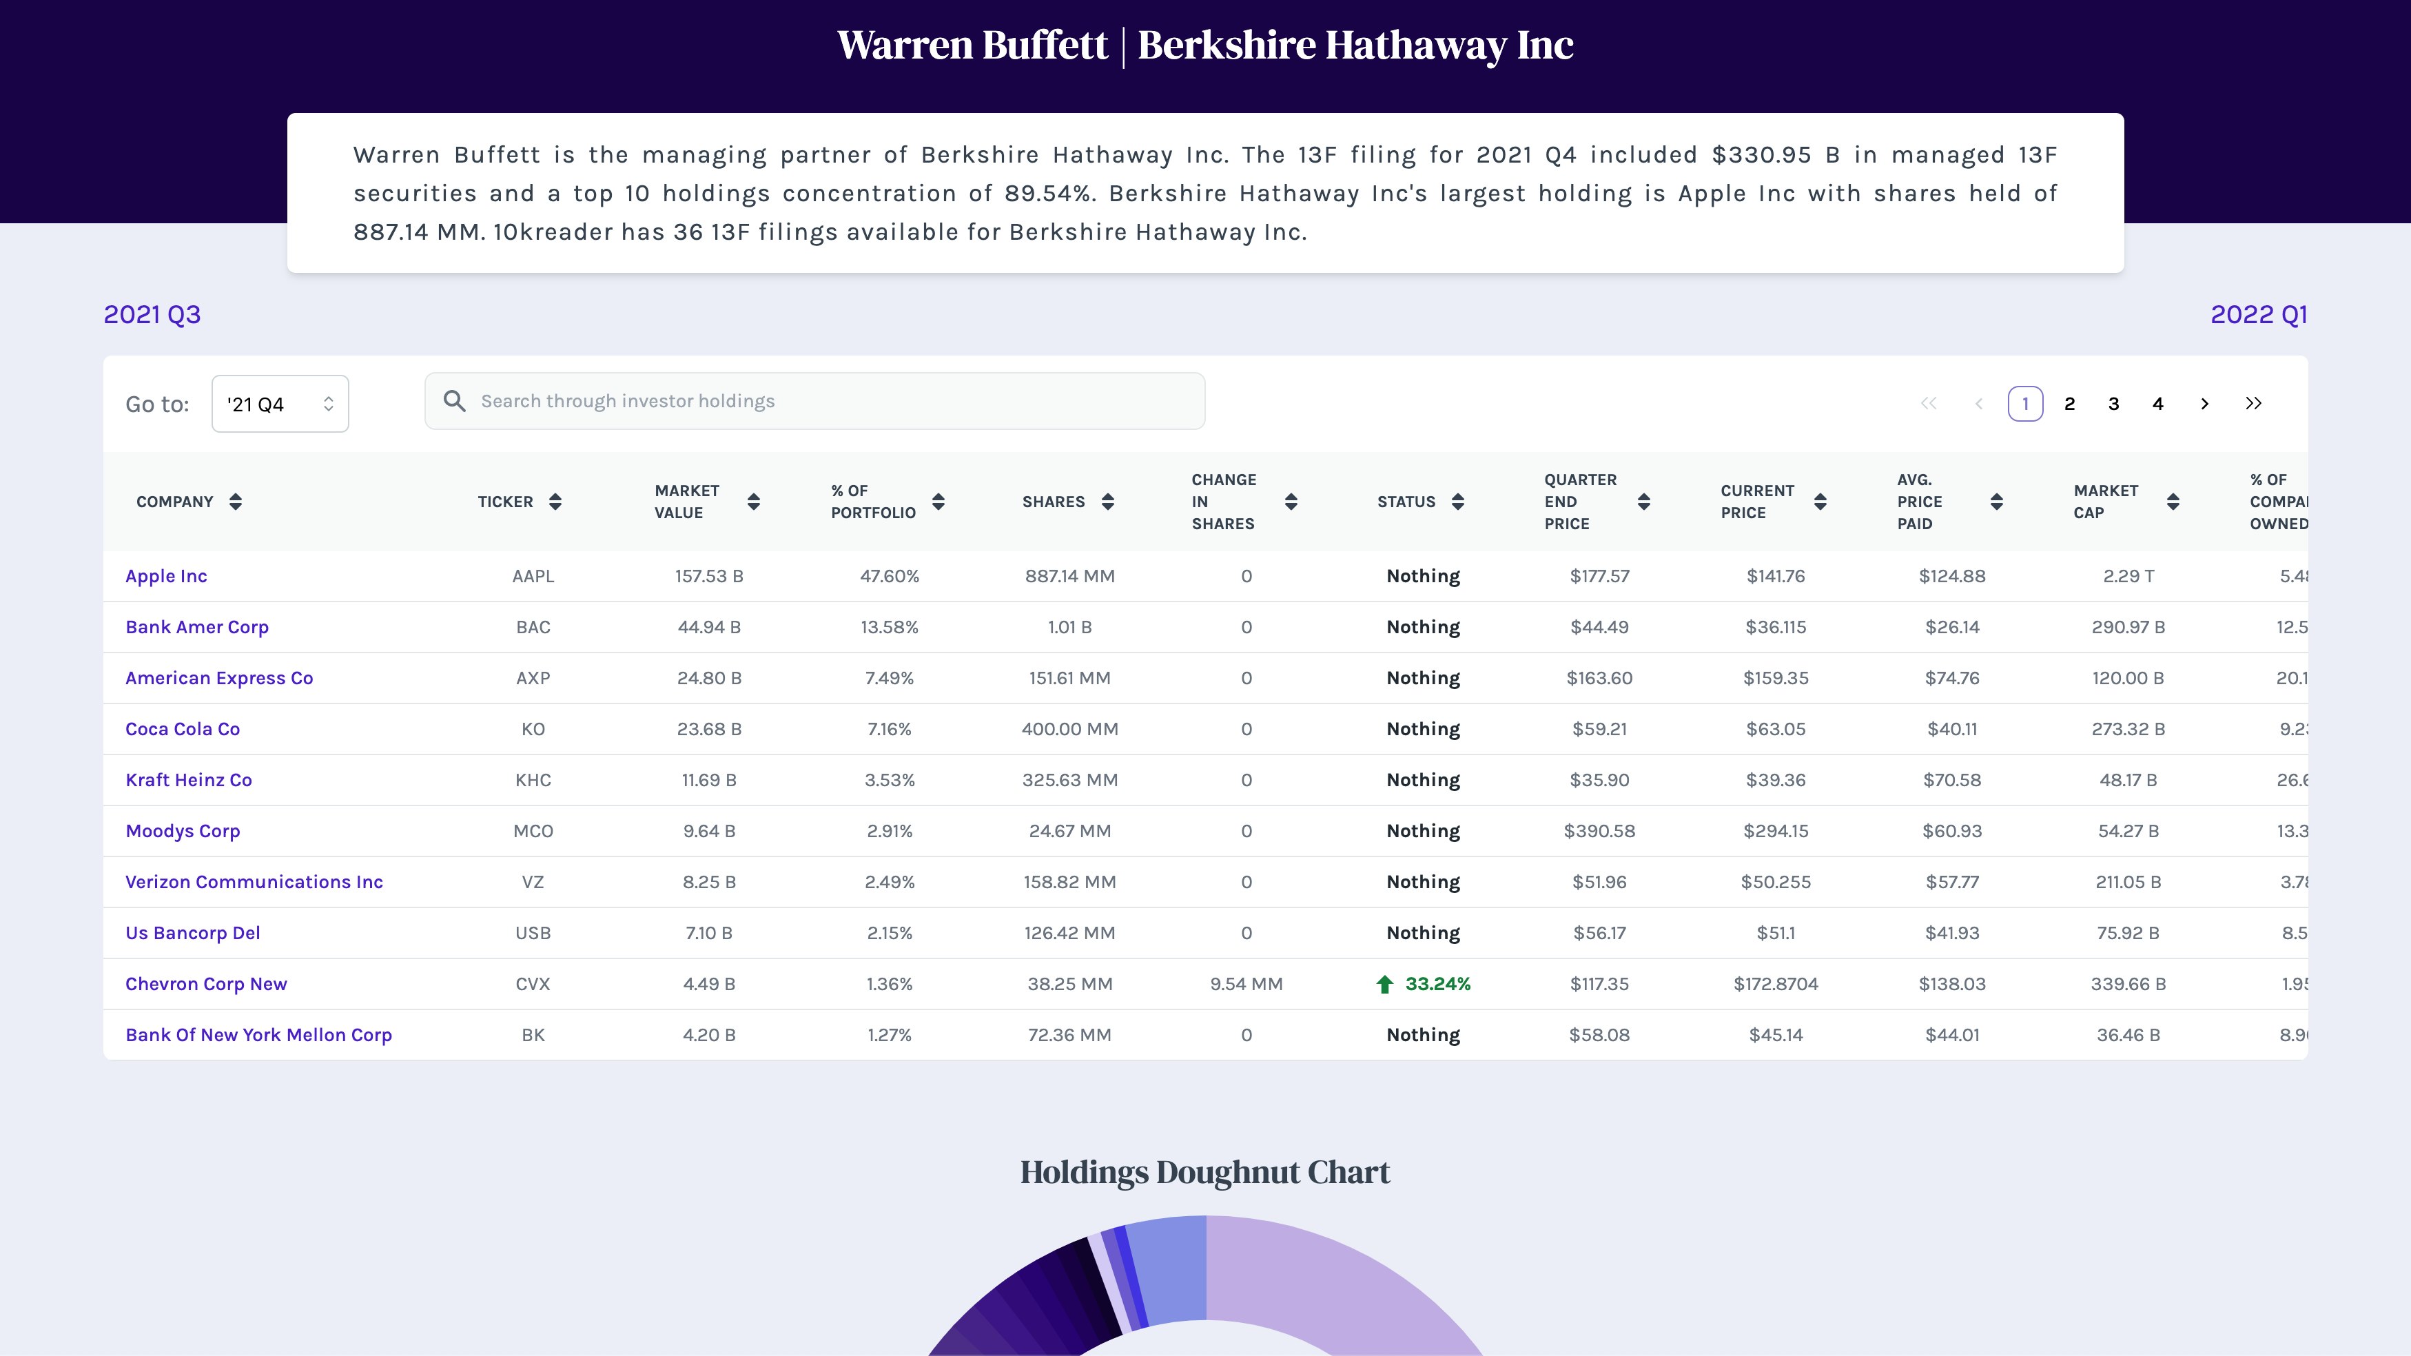2411x1356 pixels.
Task: Jump to first page double chevron
Action: coord(1928,403)
